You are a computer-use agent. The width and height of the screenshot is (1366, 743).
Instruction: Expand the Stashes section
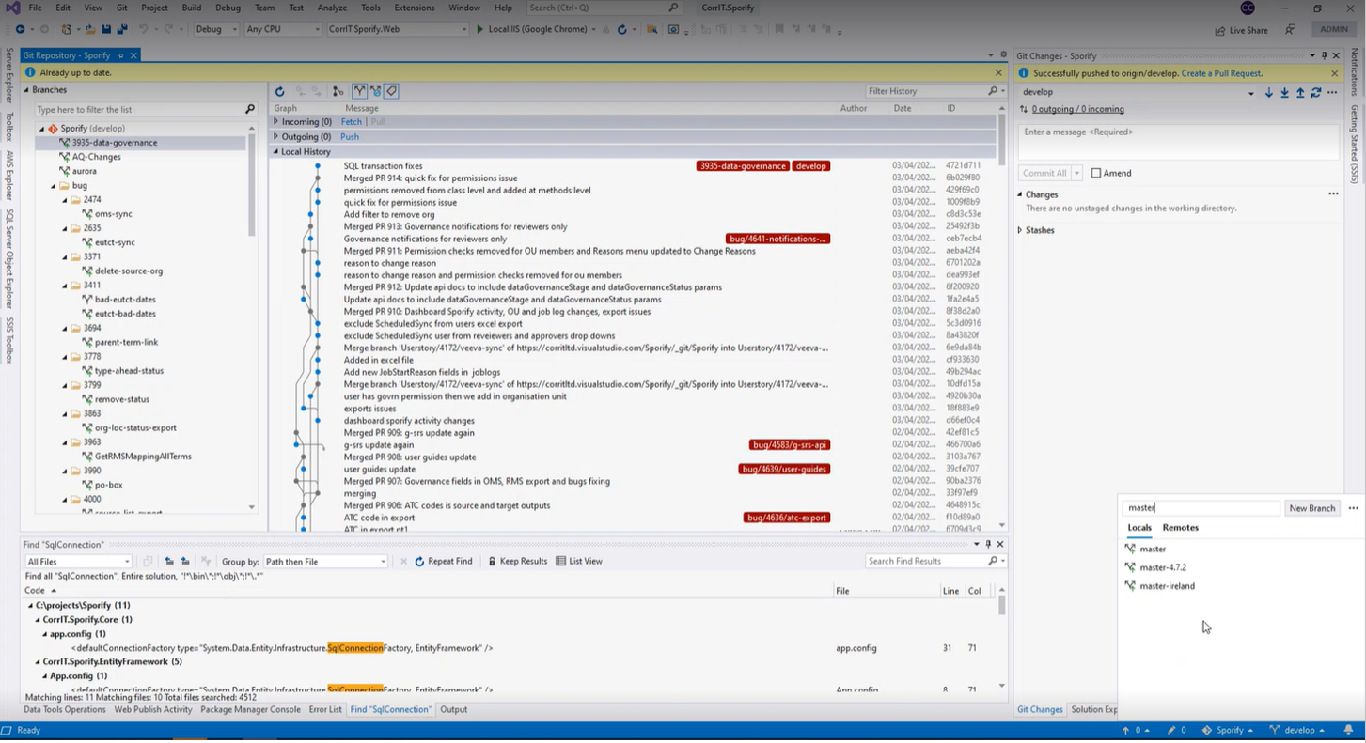pyautogui.click(x=1020, y=230)
